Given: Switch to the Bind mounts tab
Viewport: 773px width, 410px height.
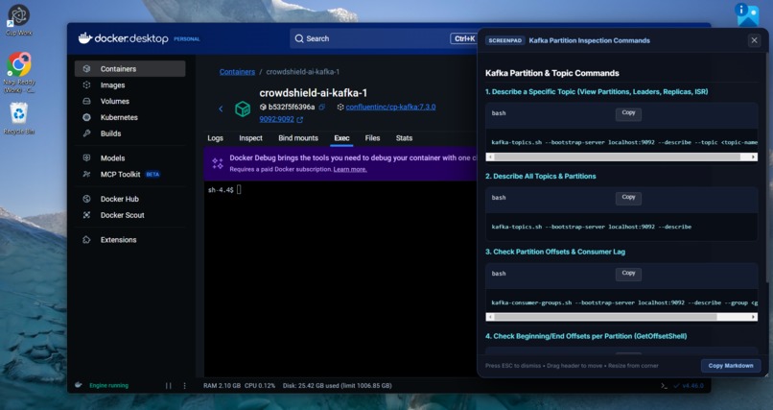Looking at the screenshot, I should click(x=298, y=138).
